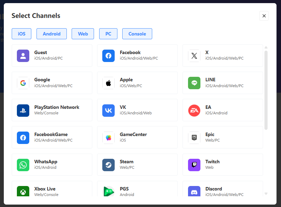Select the Steam channel icon

tap(108, 165)
